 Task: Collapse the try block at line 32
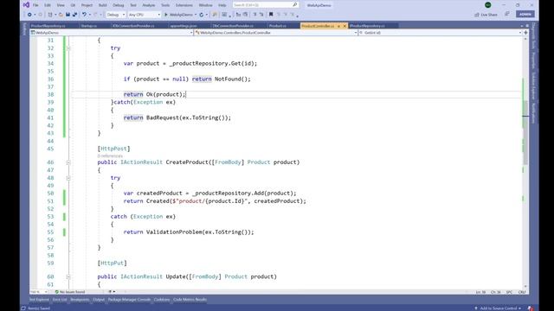(x=68, y=48)
